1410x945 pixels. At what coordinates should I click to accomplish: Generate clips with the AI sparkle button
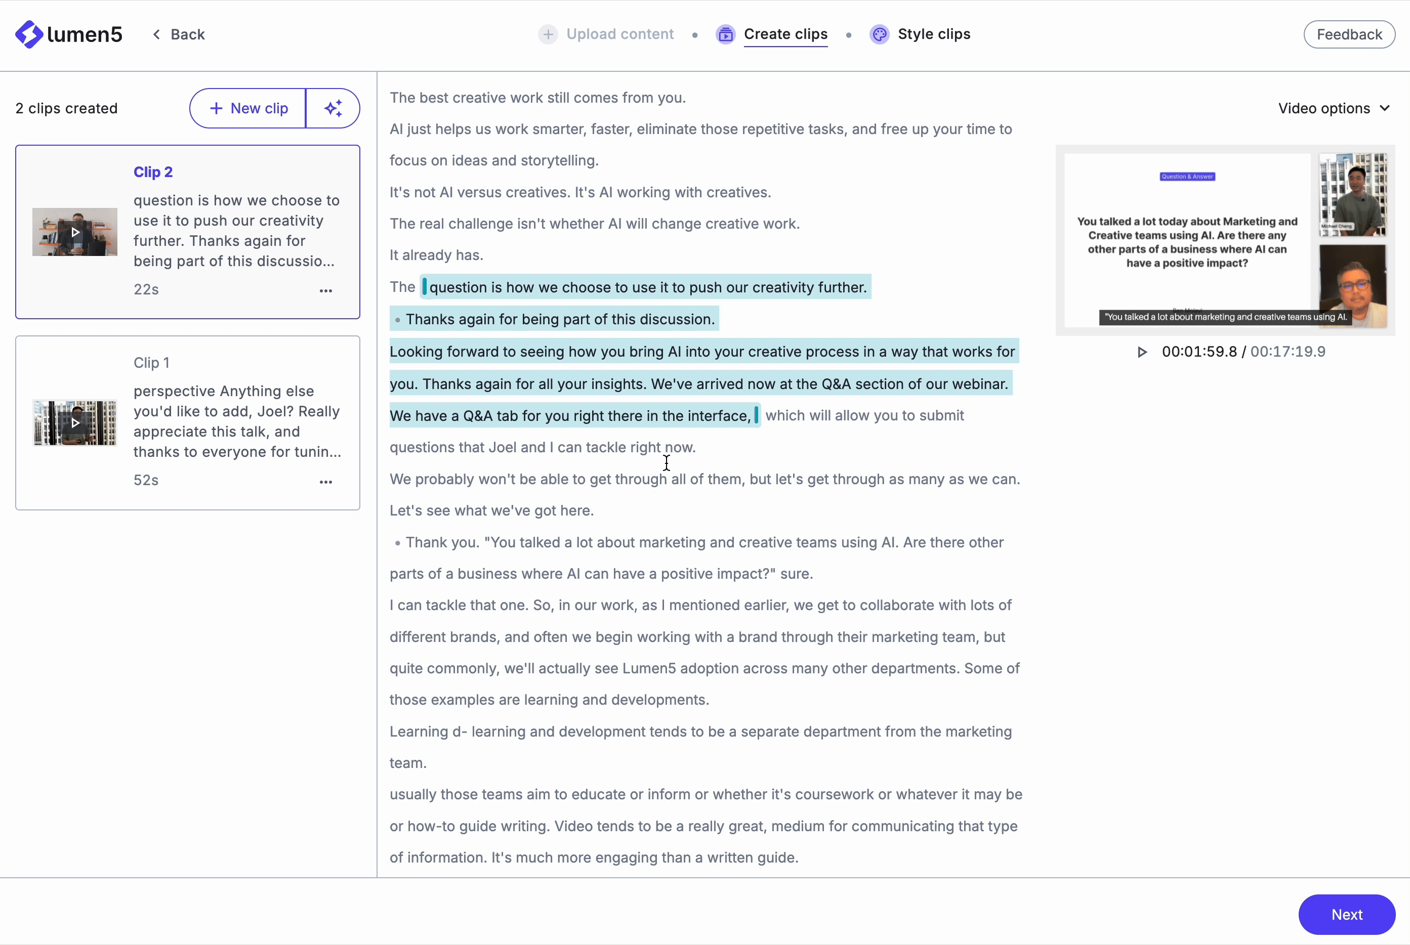(x=333, y=108)
